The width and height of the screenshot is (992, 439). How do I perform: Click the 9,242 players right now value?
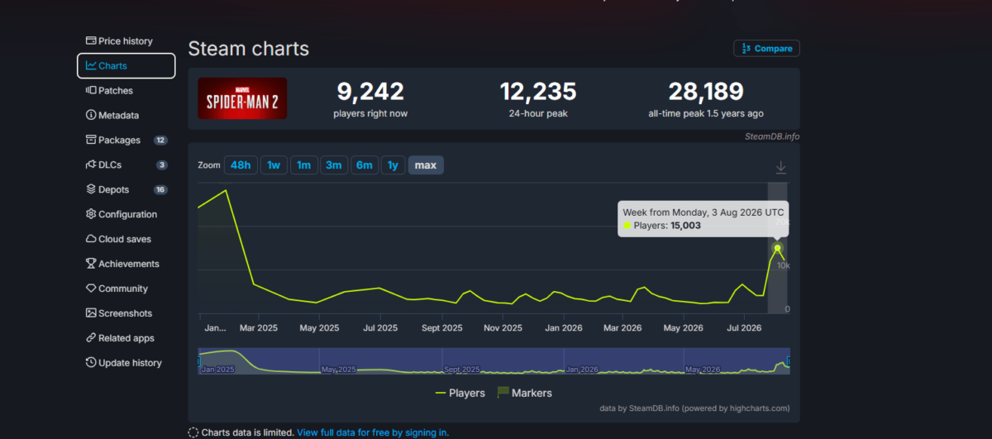coord(370,91)
